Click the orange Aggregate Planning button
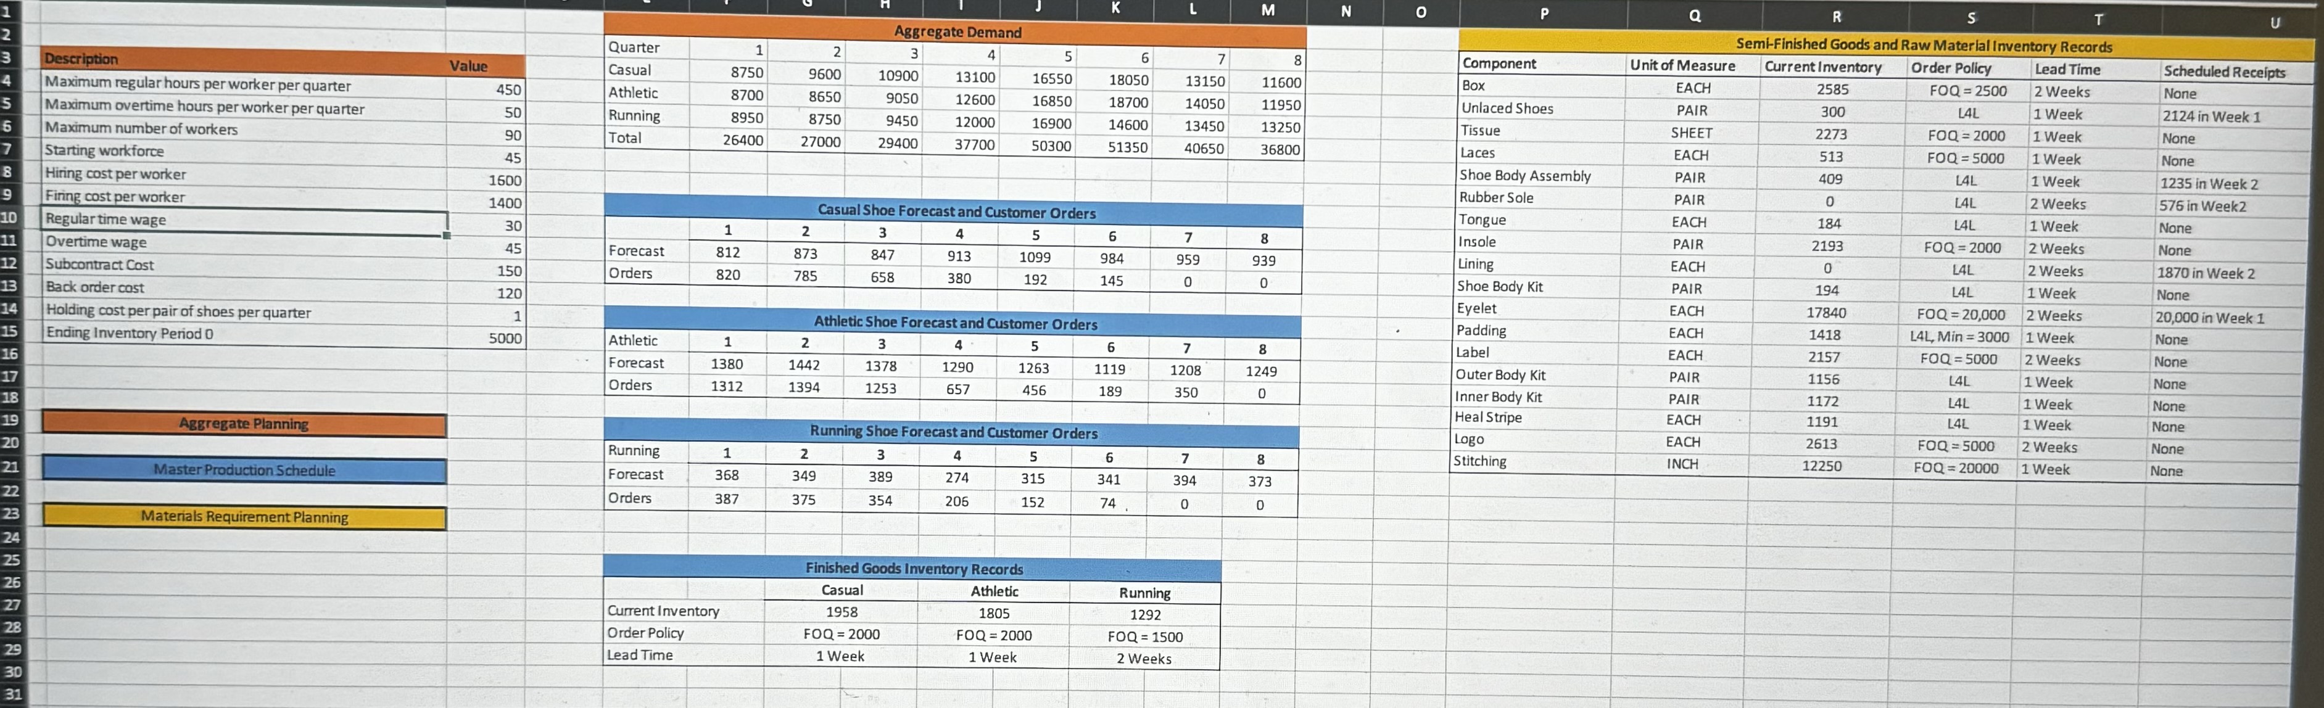This screenshot has height=708, width=2324. (x=244, y=424)
